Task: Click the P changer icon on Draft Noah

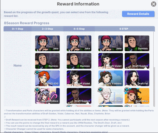Action: coord(100,90)
